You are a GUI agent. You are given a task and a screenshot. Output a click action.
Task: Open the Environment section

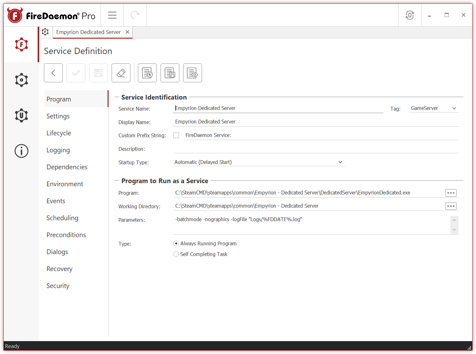click(x=76, y=184)
